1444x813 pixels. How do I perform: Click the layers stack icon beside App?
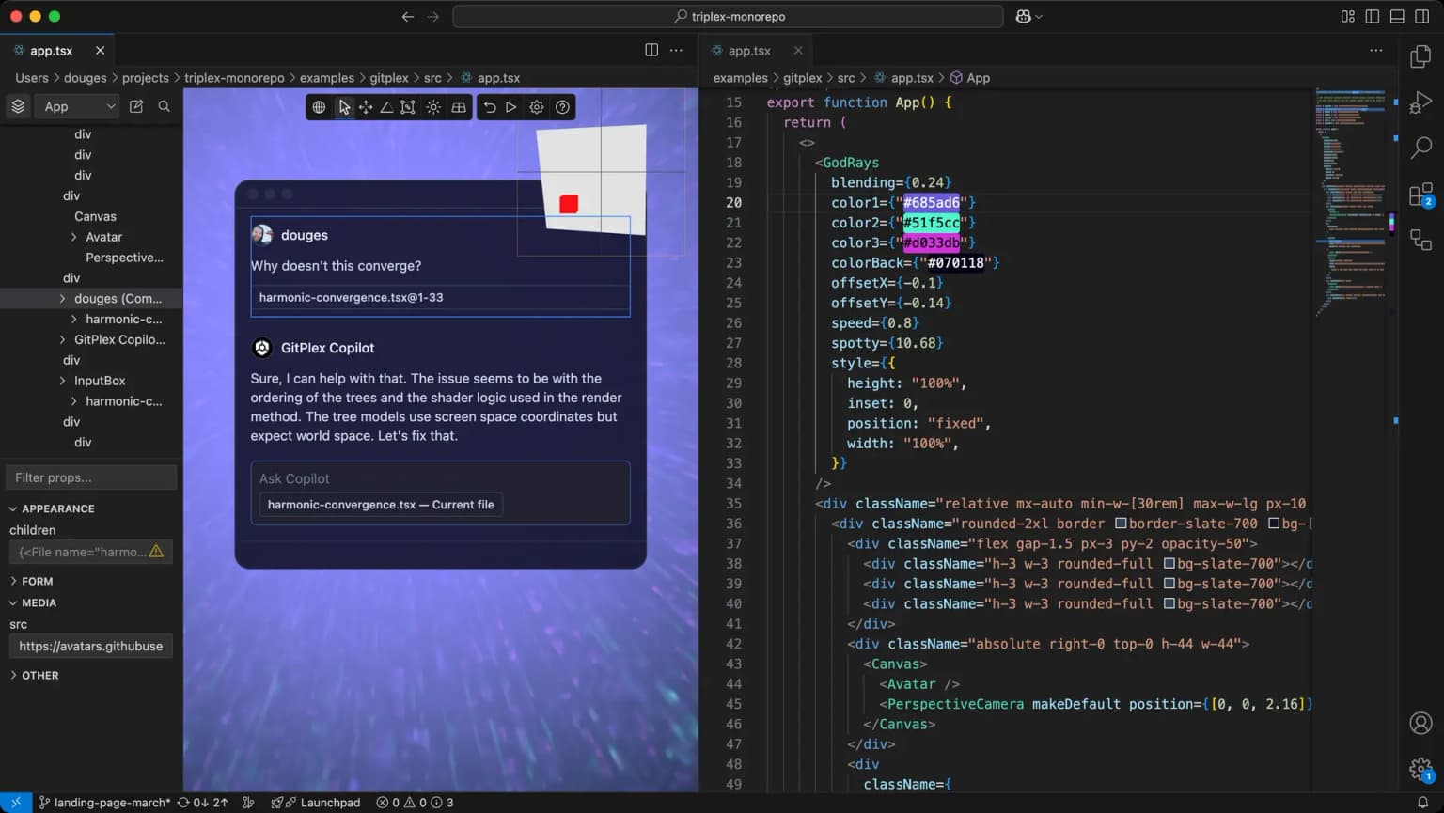[x=18, y=106]
